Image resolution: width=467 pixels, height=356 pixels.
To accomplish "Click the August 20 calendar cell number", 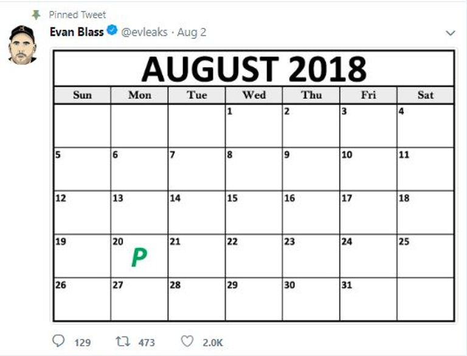I will 118,241.
